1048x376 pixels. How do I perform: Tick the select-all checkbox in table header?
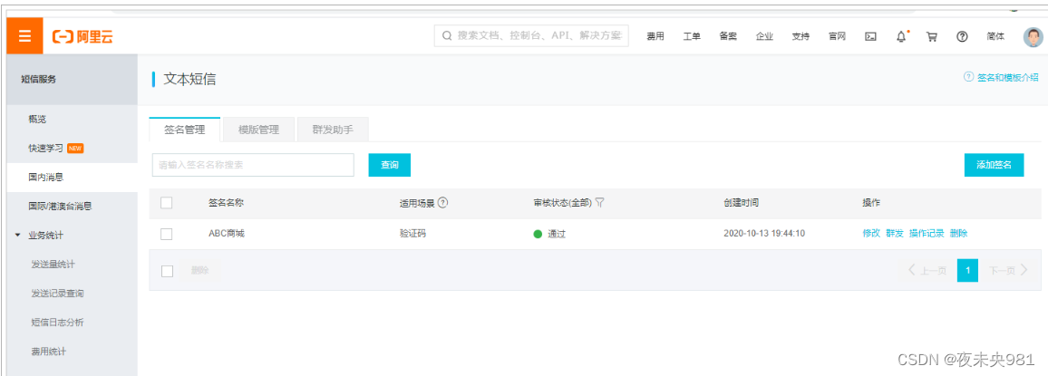[167, 203]
